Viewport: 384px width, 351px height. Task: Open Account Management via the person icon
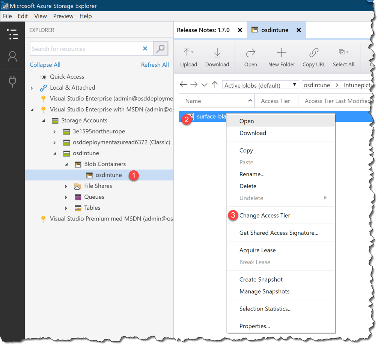click(x=12, y=57)
